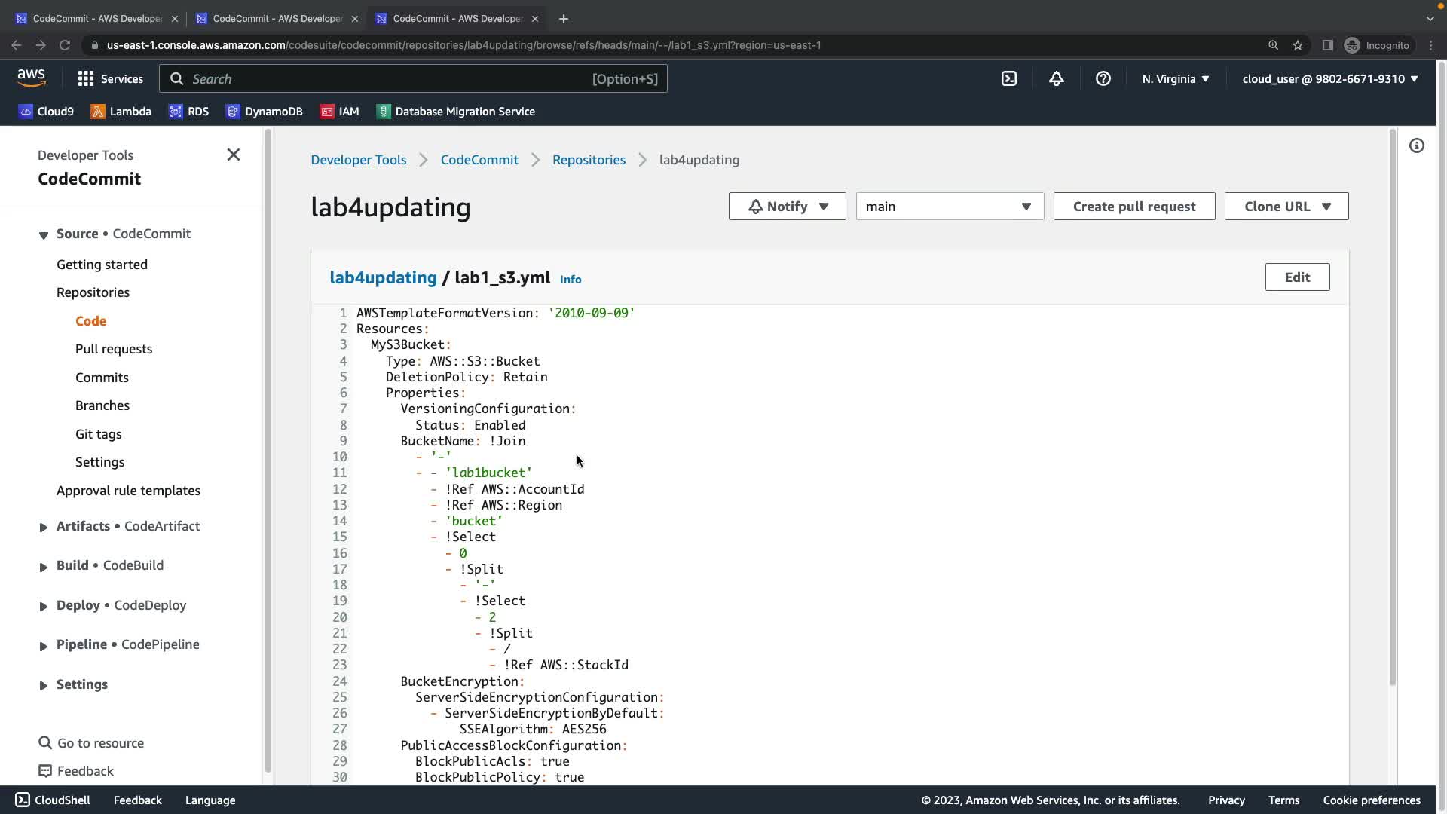This screenshot has height=814, width=1447.
Task: Open Pull requests in the sidebar
Action: point(114,349)
